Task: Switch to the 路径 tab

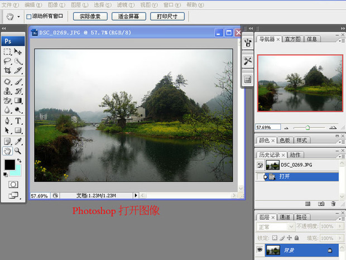Action: click(x=301, y=217)
